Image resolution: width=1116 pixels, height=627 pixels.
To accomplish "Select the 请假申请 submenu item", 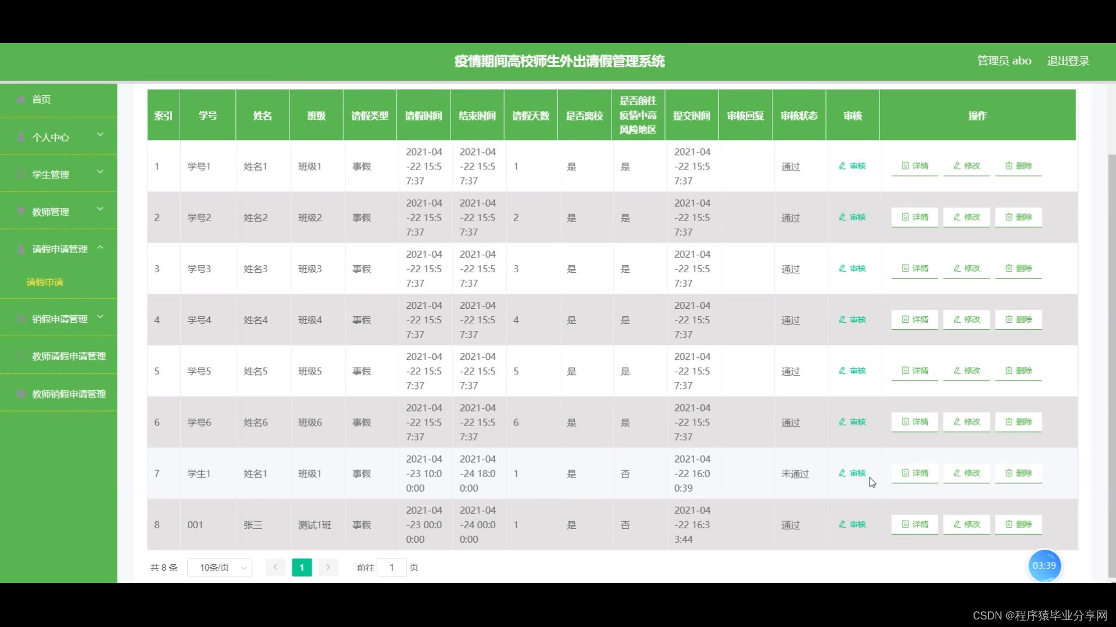I will point(45,282).
